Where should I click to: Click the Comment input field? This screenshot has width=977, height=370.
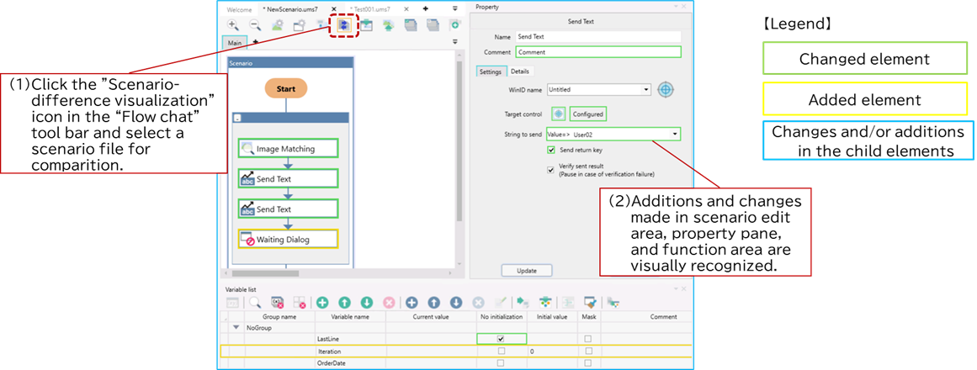[597, 52]
